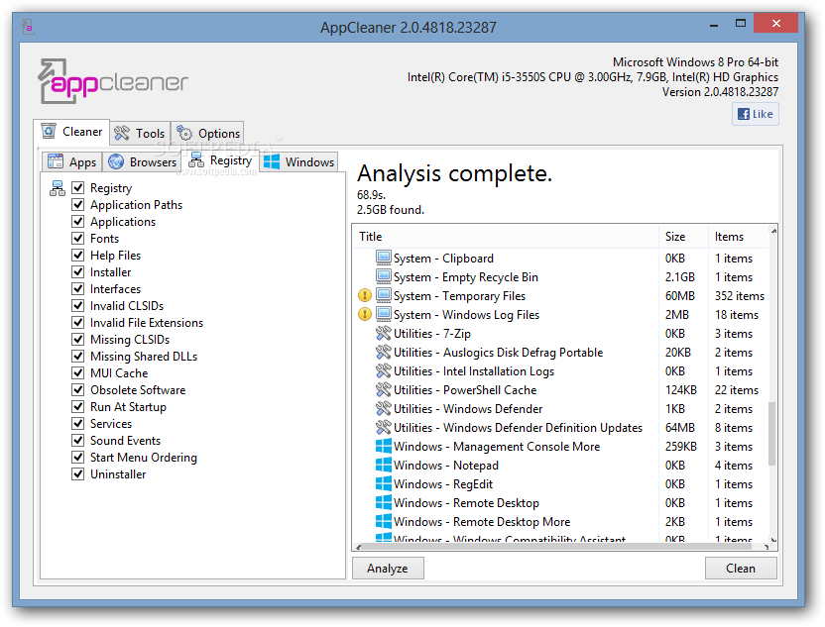Select the Invalid File Extensions tree label
Viewport: 825px width, 627px height.
(147, 323)
